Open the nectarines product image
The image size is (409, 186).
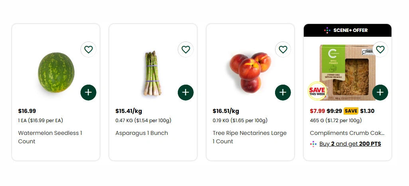click(250, 72)
